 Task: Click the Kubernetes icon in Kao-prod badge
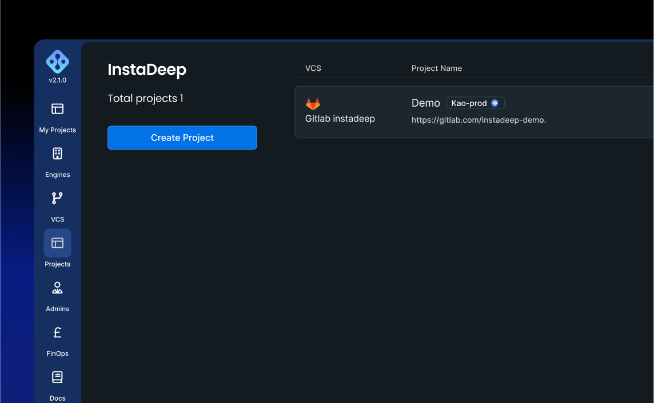(x=495, y=103)
